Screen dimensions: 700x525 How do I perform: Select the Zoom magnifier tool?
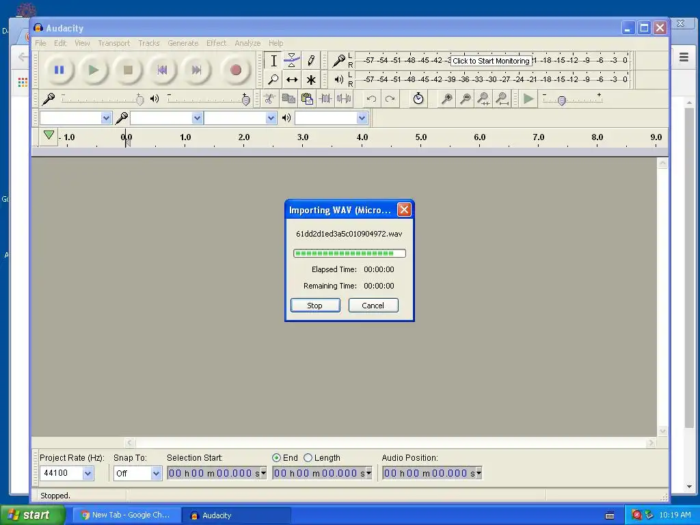pyautogui.click(x=273, y=79)
